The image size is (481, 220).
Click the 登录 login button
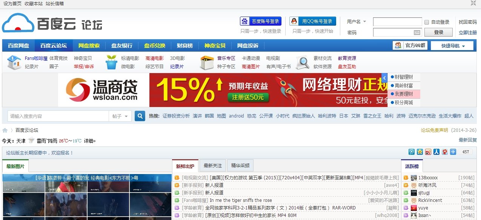(439, 32)
